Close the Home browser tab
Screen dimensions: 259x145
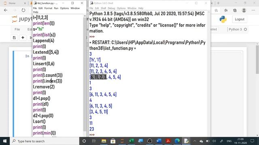pyautogui.click(x=25, y=3)
